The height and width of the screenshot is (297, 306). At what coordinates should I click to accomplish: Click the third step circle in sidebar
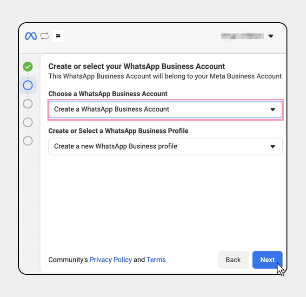pyautogui.click(x=28, y=103)
